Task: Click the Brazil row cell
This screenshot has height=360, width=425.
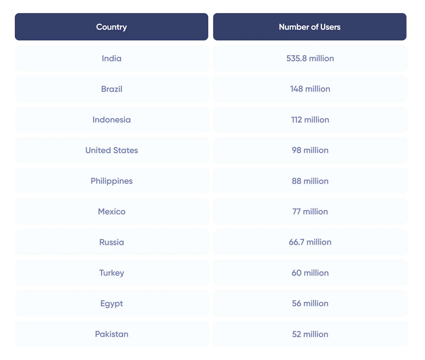Action: pyautogui.click(x=112, y=89)
